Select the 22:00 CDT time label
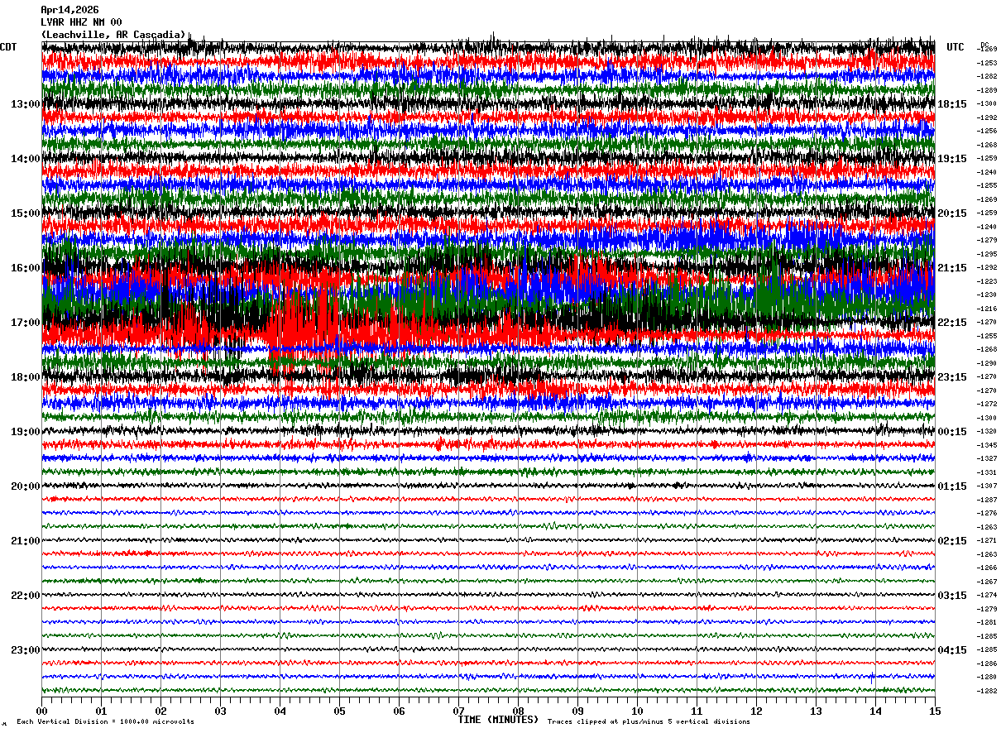Image resolution: width=1001 pixels, height=733 pixels. [26, 596]
